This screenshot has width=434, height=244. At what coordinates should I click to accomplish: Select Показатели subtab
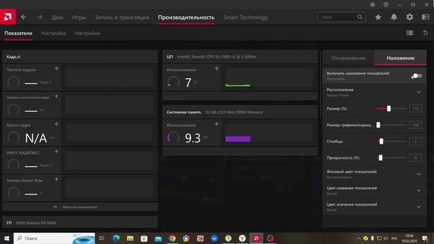tap(18, 33)
